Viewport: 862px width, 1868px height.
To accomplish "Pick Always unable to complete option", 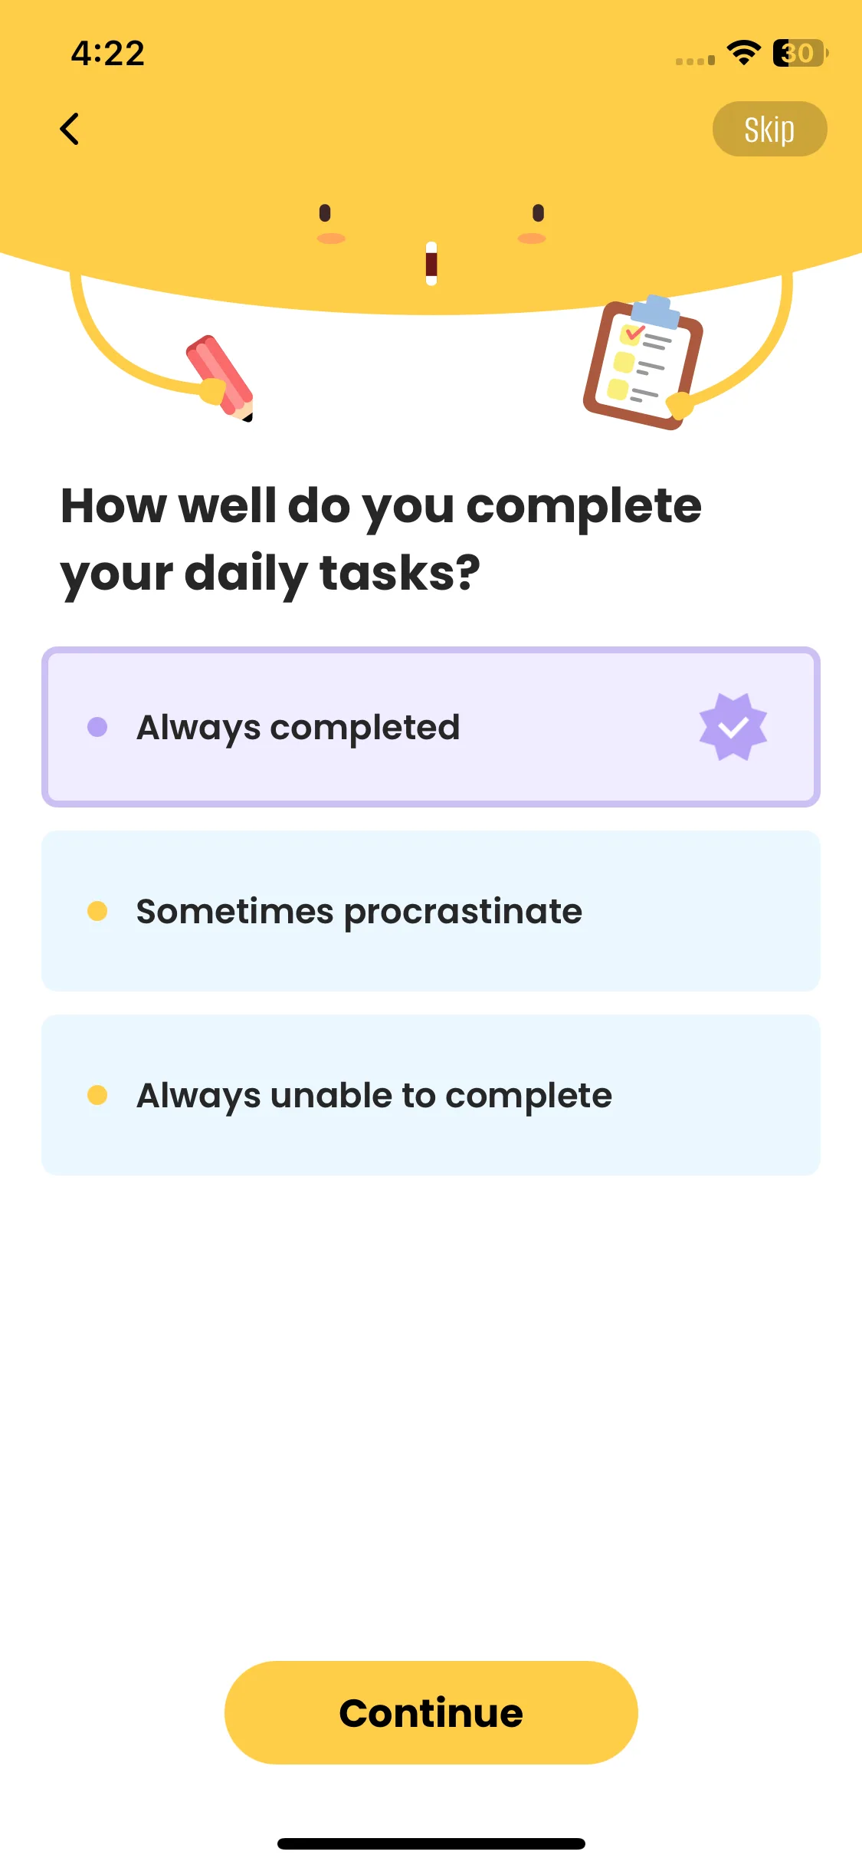I will coord(431,1095).
